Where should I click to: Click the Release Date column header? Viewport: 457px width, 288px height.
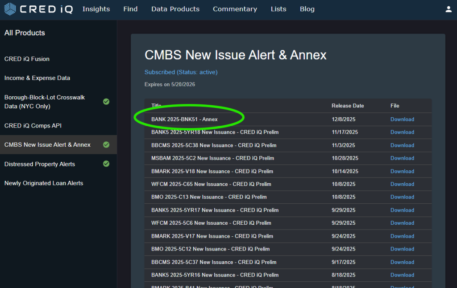[348, 106]
